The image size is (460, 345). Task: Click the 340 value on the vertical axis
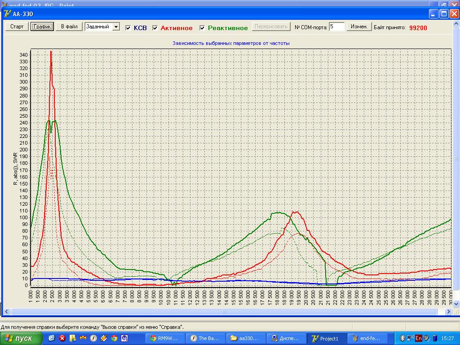coord(23,55)
